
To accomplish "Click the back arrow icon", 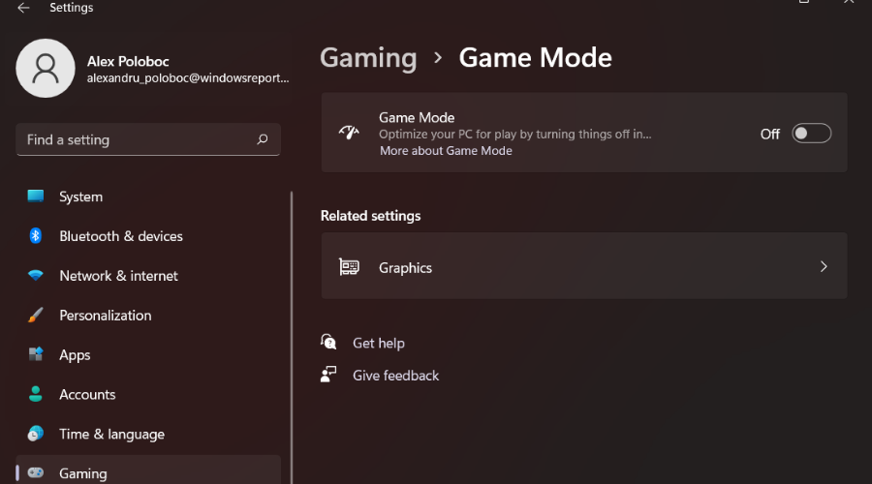I will click(x=23, y=8).
